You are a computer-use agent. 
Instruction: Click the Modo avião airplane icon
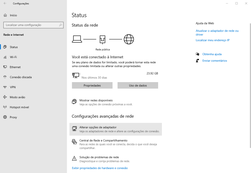(5, 97)
